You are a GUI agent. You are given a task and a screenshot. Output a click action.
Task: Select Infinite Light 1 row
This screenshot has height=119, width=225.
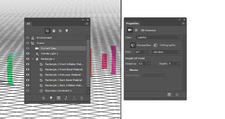58,54
